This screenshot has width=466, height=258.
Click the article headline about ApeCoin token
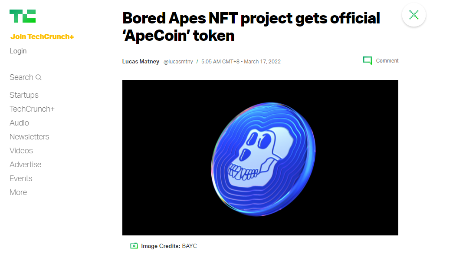click(251, 27)
